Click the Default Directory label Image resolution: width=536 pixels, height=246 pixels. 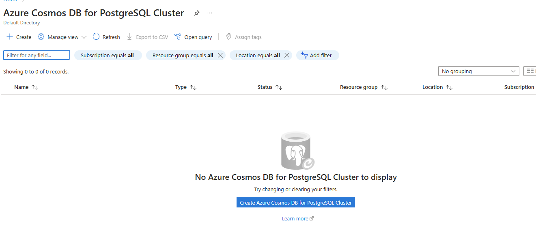pyautogui.click(x=22, y=23)
